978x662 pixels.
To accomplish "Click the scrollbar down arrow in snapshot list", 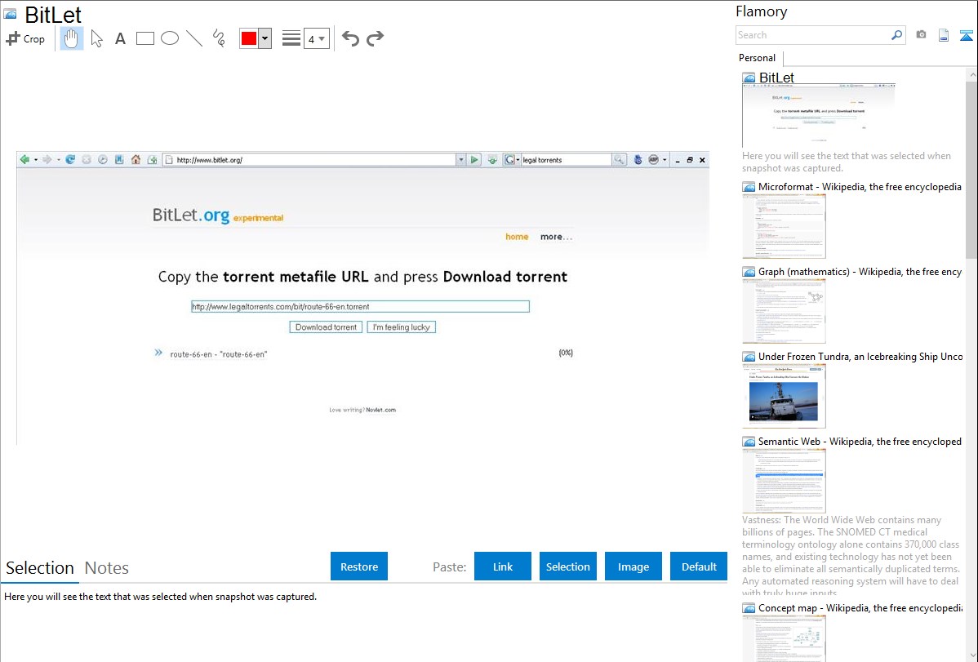I will pyautogui.click(x=971, y=655).
